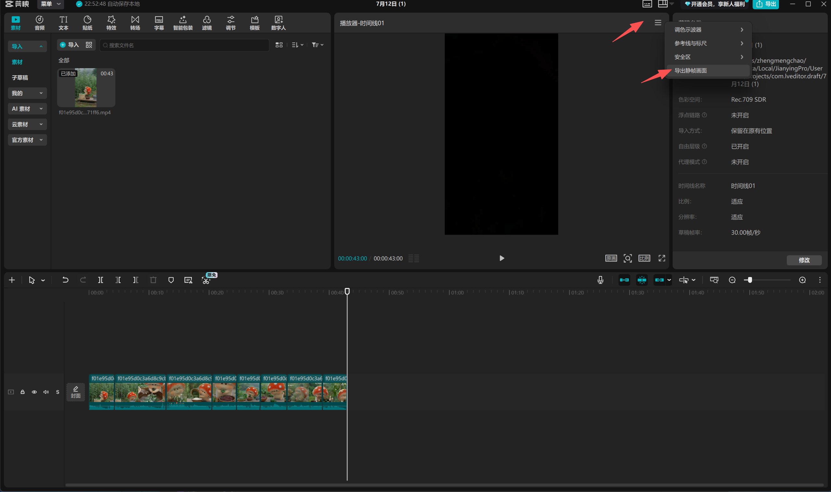831x492 pixels.
Task: Expand the 官方素材 sidebar section
Action: tap(27, 140)
